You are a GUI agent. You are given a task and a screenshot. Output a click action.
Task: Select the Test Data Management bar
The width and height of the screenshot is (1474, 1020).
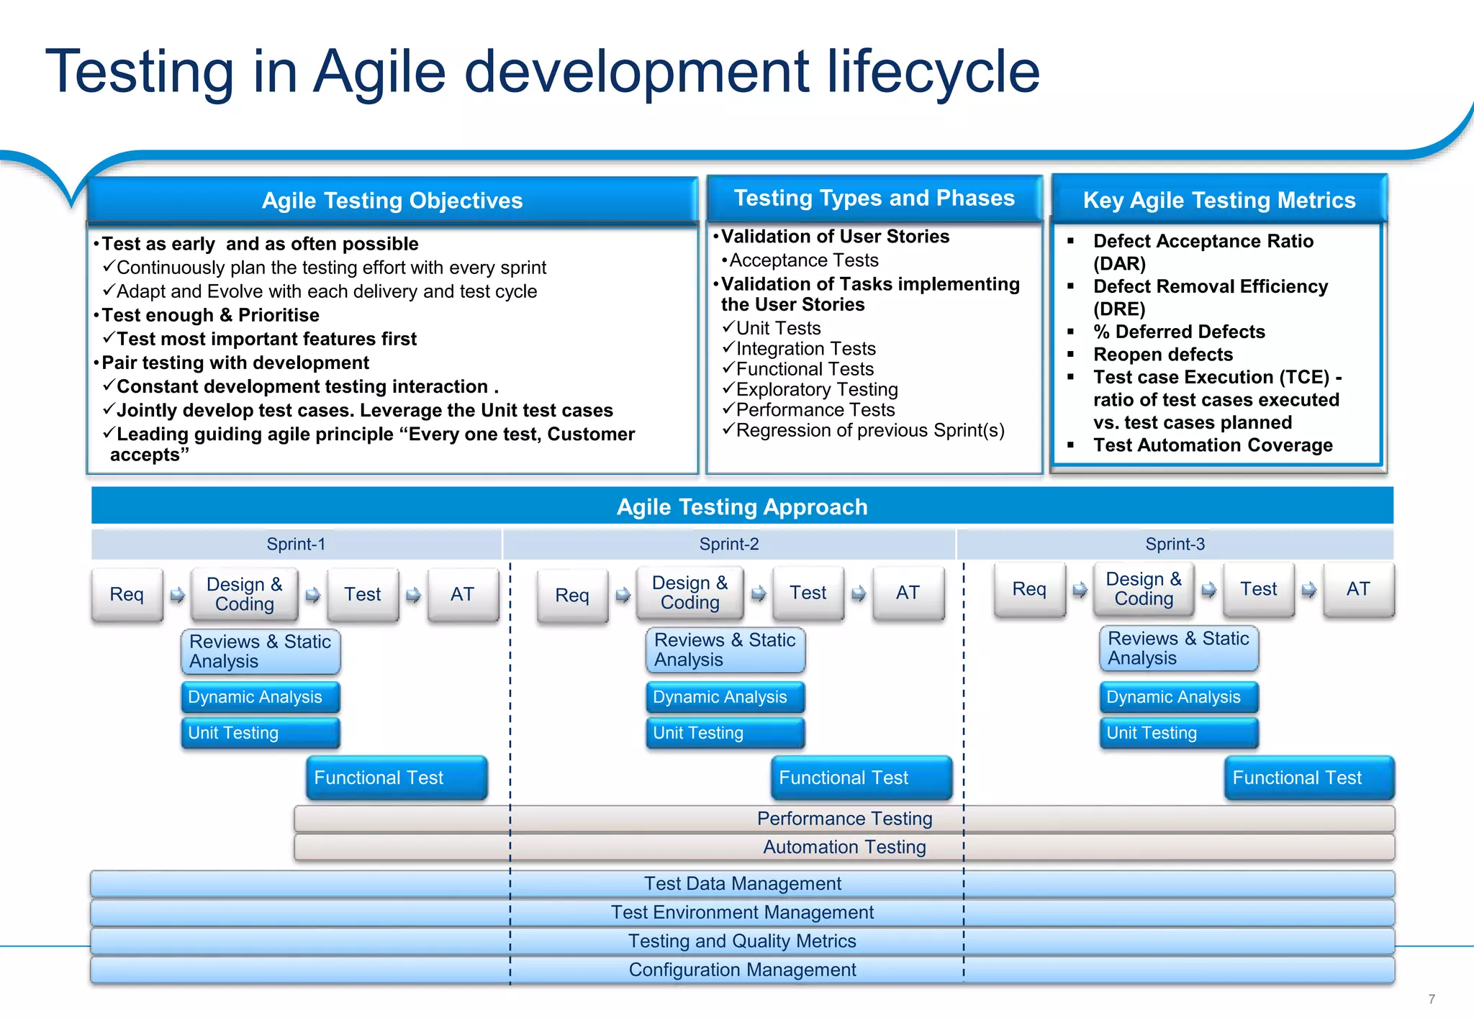pos(742,883)
